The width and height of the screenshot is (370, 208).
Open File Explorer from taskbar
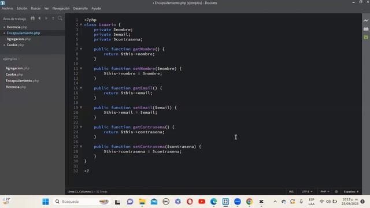142,202
